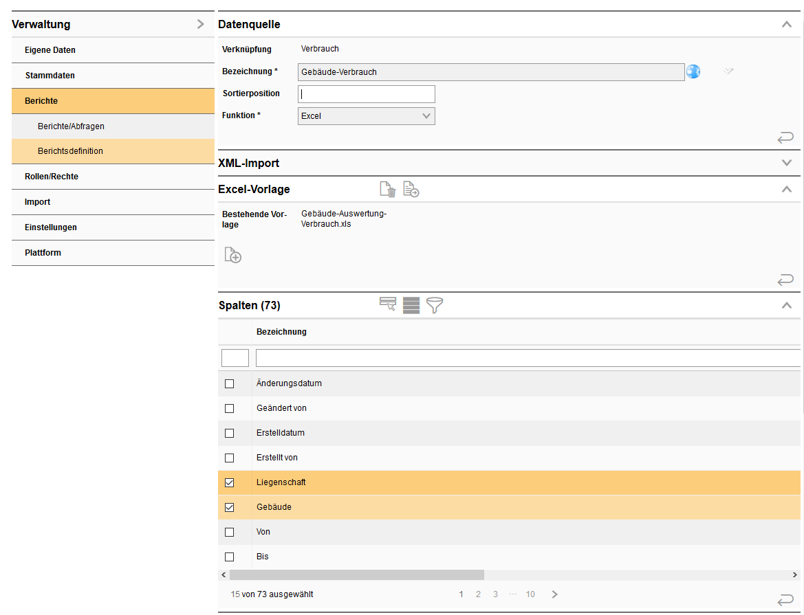Click the next page arrow in pagination
Screen dimensions: 804x615
click(x=554, y=594)
